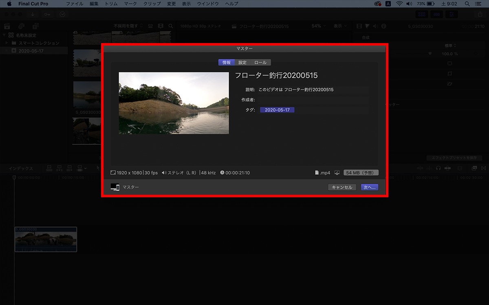Click the Creative Cloud status icon

377,4
